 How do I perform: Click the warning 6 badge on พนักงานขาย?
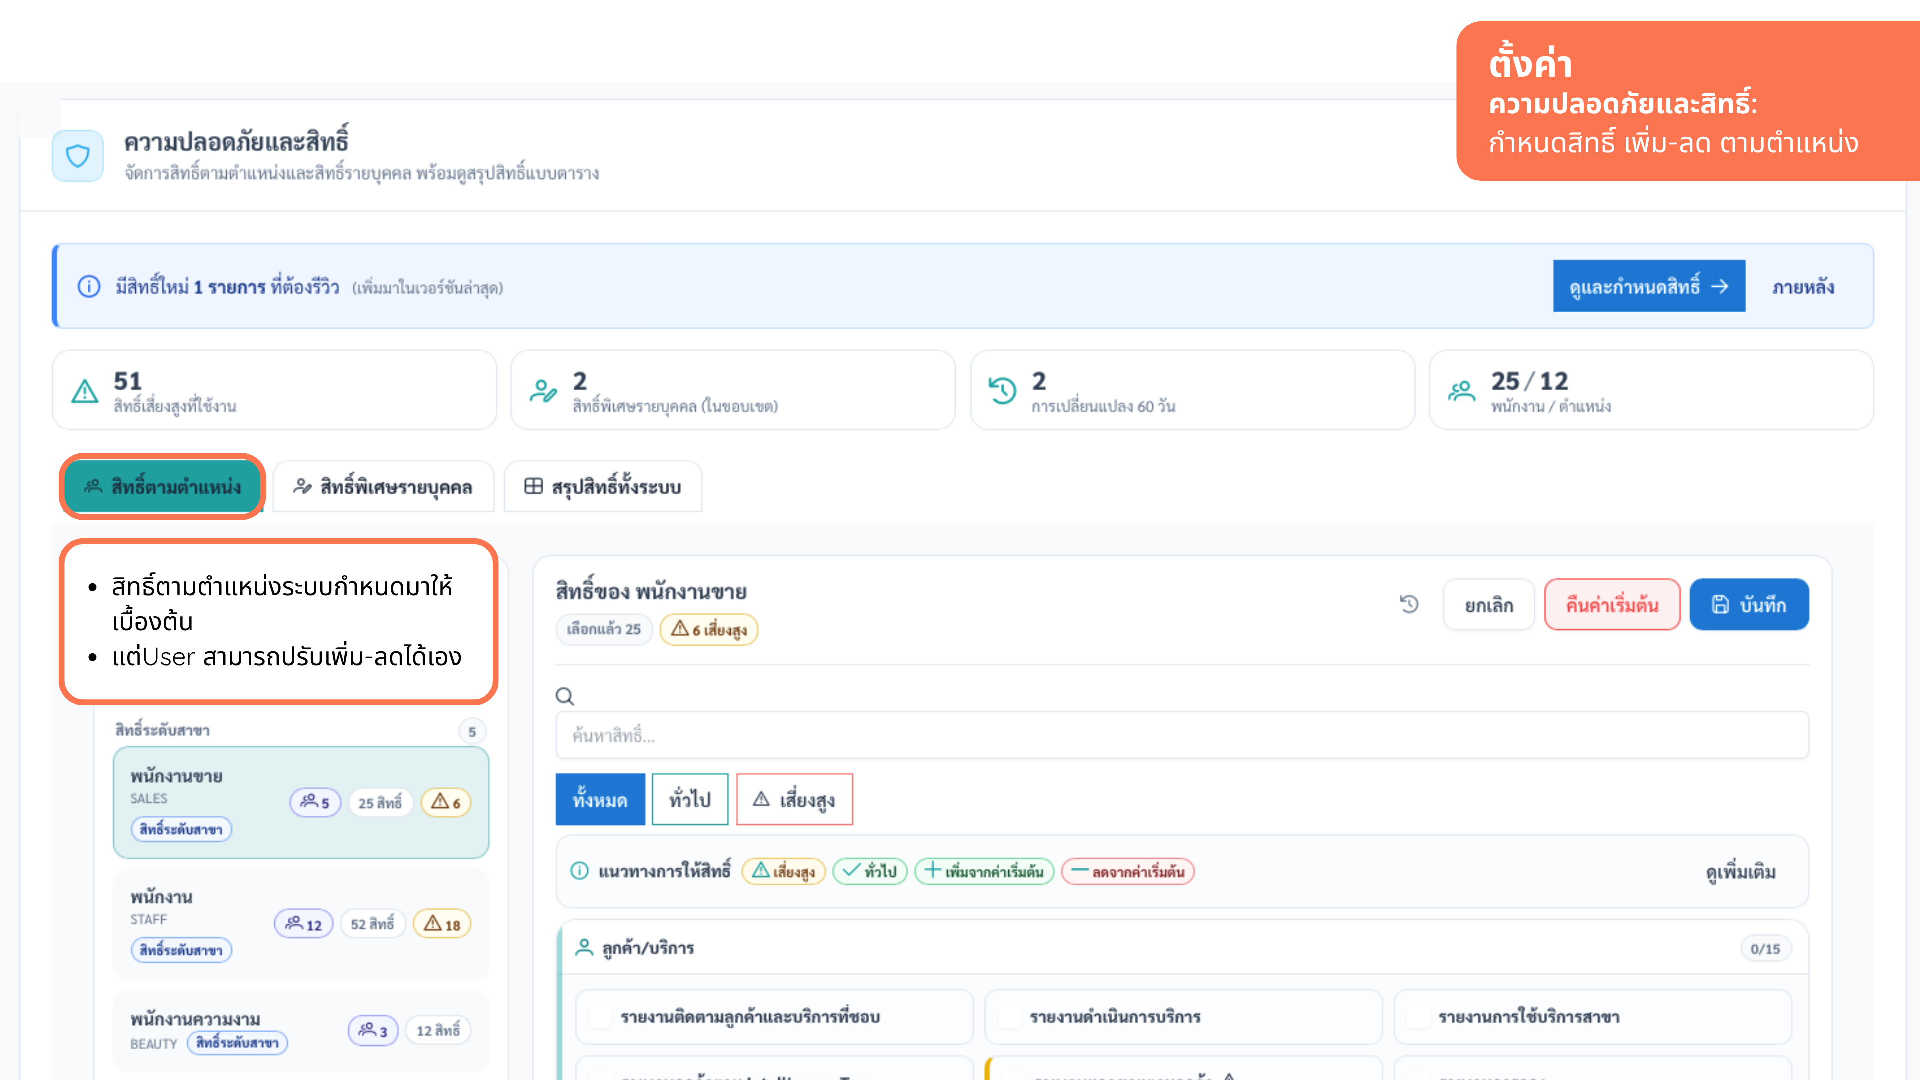click(x=445, y=802)
